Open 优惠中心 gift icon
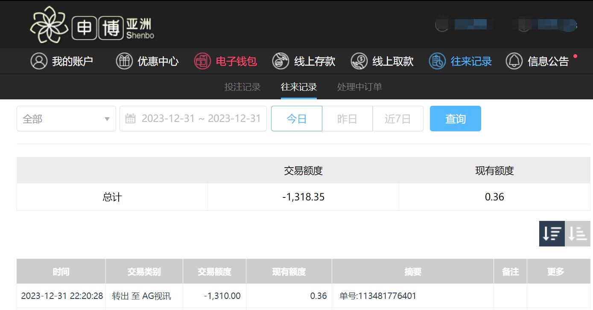Viewport: 593px width, 310px height. click(x=124, y=61)
